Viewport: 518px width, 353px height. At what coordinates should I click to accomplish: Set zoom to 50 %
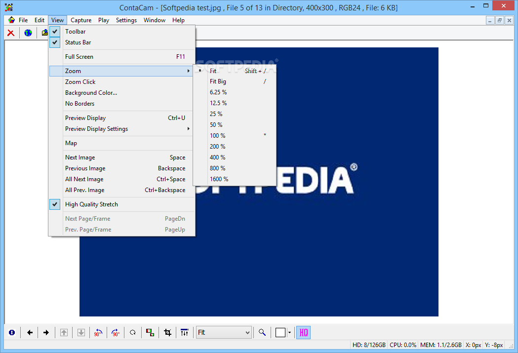tap(235, 125)
